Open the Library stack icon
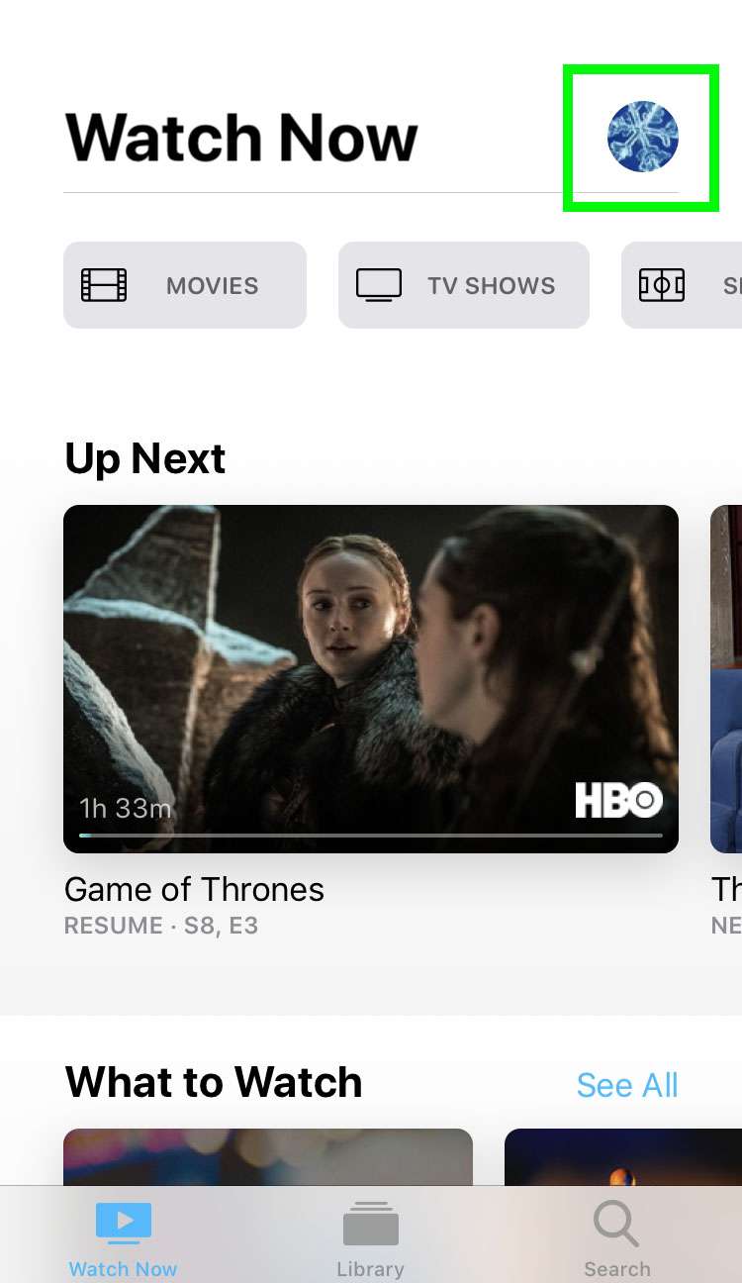Image resolution: width=742 pixels, height=1283 pixels. pyautogui.click(x=370, y=1224)
